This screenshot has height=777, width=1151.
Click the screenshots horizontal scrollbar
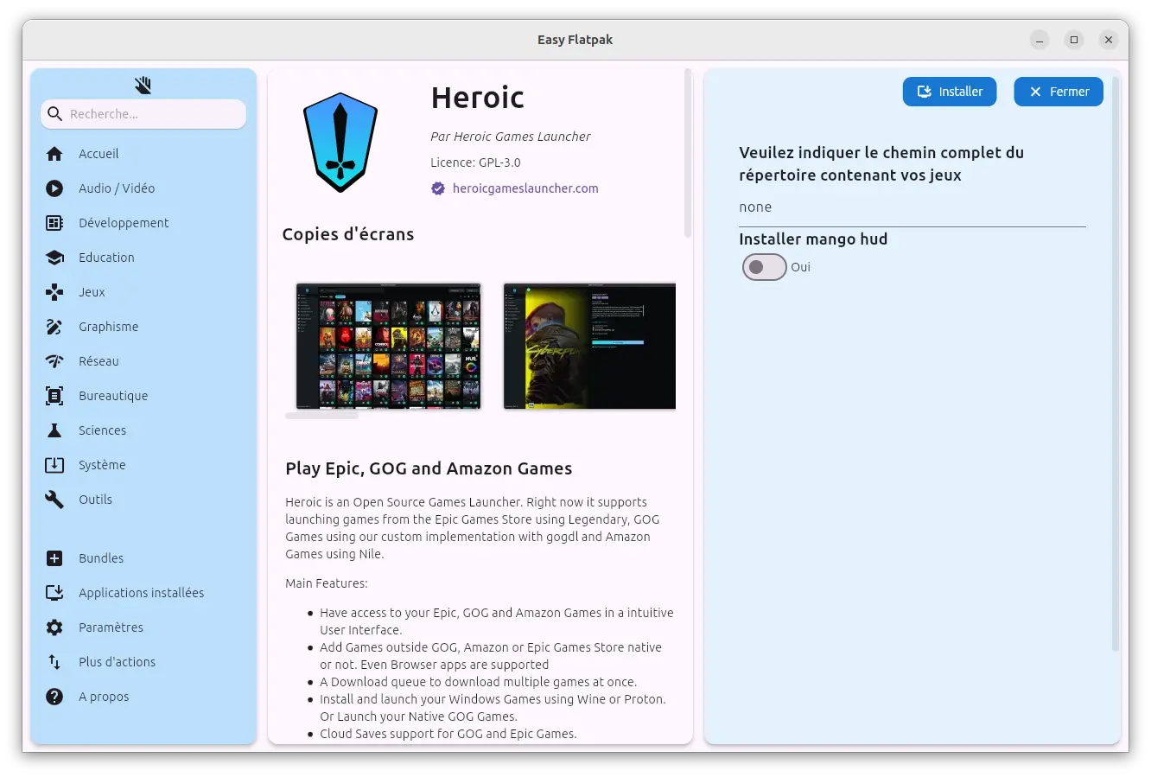[x=321, y=416]
